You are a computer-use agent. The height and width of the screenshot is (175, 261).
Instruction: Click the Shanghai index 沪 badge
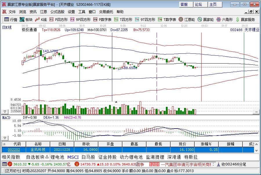tap(10, 164)
